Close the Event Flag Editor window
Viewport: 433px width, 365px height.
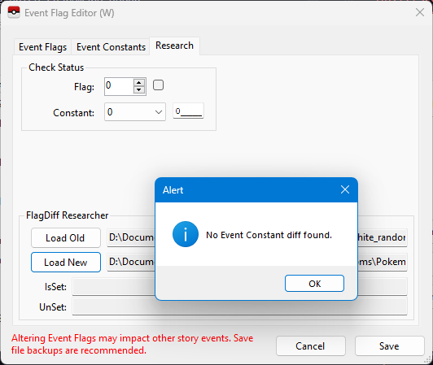tap(420, 12)
